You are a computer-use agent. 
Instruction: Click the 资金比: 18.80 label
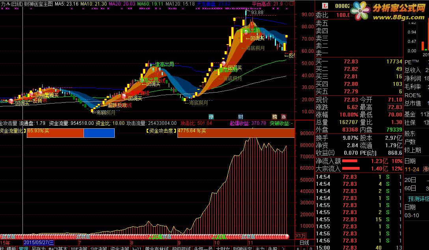click(110, 123)
